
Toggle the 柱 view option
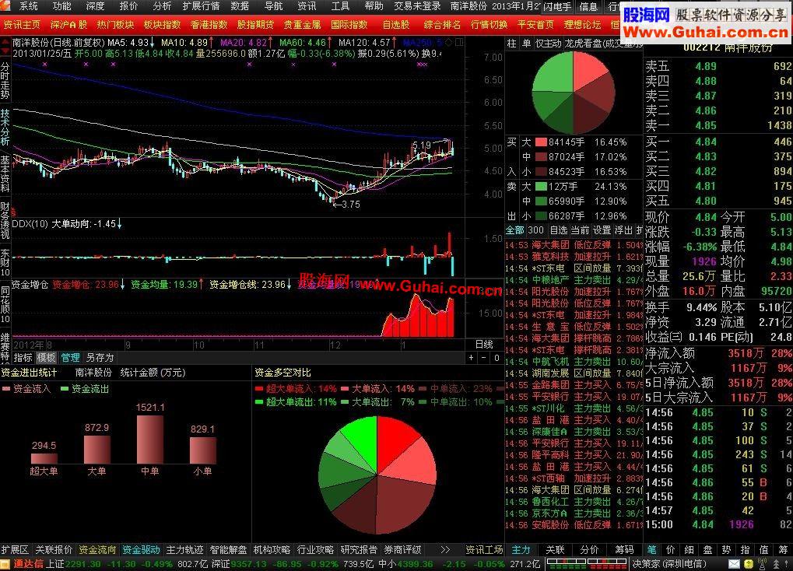[x=511, y=44]
